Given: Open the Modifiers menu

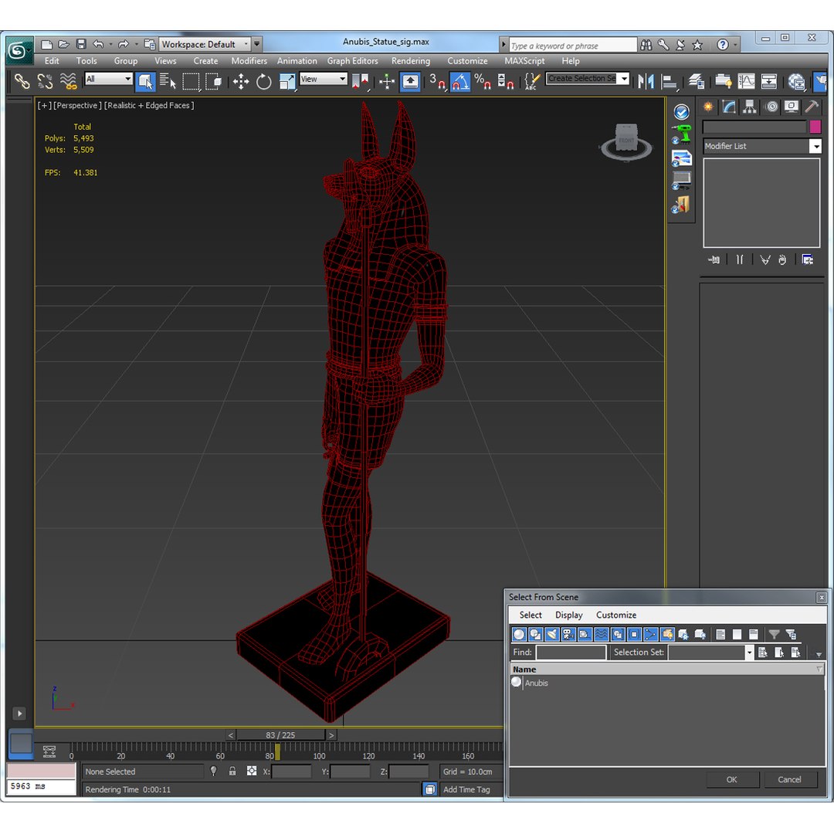Looking at the screenshot, I should (x=249, y=61).
